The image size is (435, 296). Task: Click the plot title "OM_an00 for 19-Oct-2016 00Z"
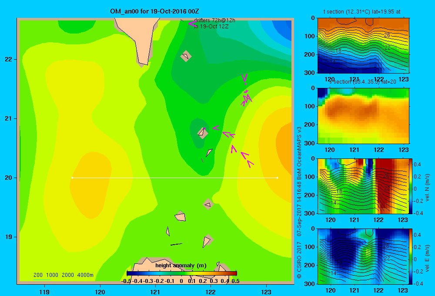154,11
